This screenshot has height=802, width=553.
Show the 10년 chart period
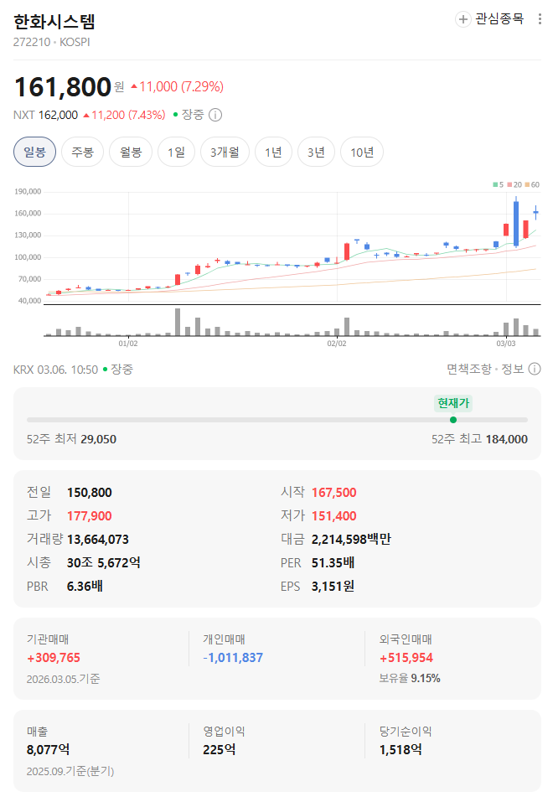[362, 152]
